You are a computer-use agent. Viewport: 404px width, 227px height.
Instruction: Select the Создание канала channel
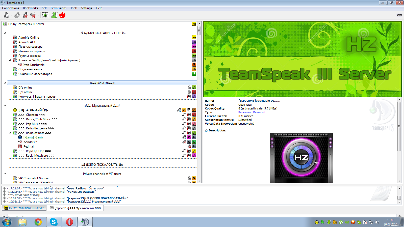(30, 69)
